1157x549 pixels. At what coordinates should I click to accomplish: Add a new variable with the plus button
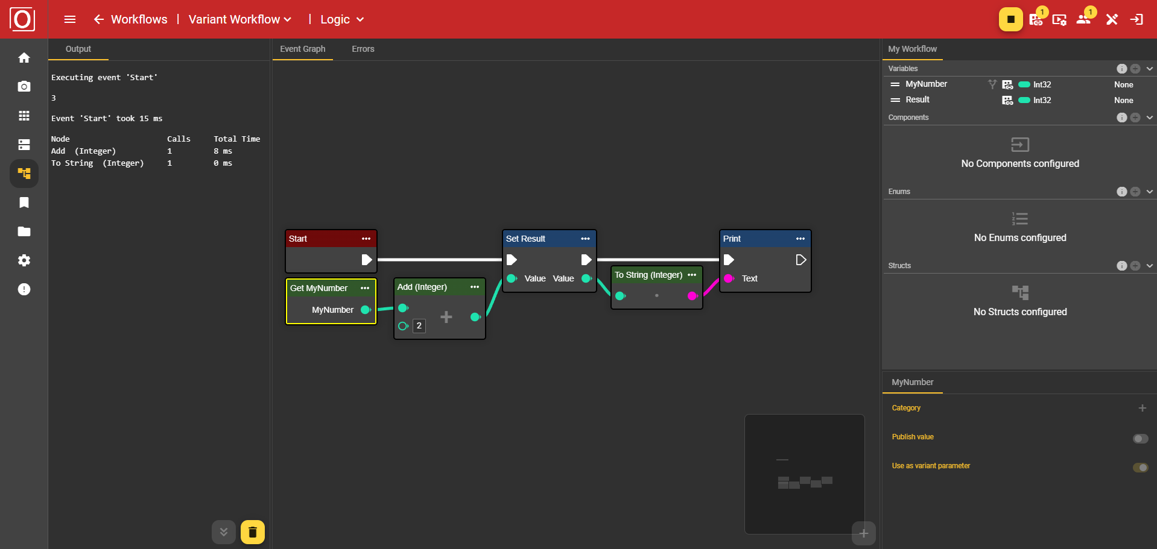point(1136,68)
